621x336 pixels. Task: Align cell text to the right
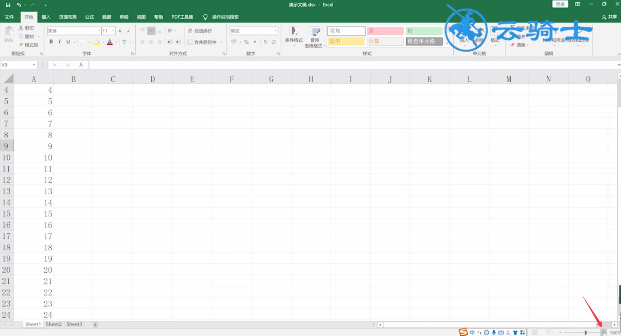point(160,42)
